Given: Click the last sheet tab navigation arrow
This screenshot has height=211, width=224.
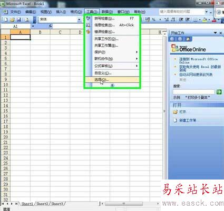Looking at the screenshot, I should tap(16, 204).
